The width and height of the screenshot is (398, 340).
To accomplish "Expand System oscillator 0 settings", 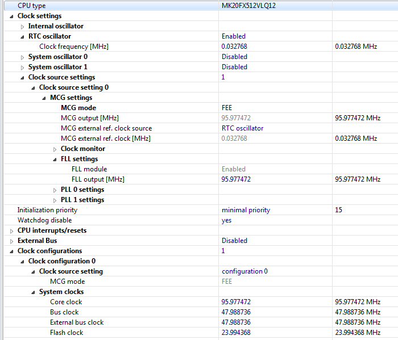I will 22,57.
